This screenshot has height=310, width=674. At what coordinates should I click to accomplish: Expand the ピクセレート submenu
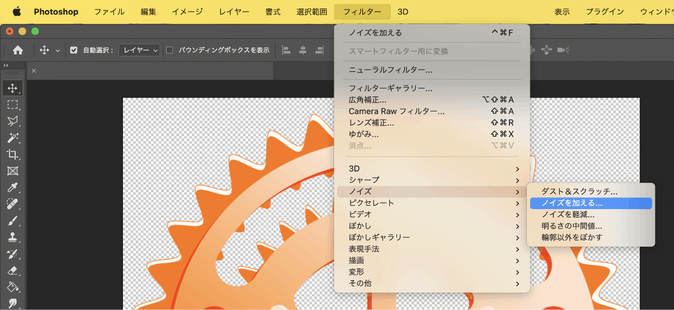click(x=432, y=203)
